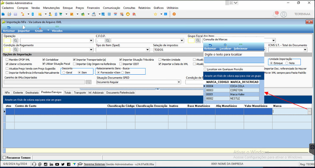Select the COCA COLA brand row
The height and width of the screenshot is (168, 315).
click(x=232, y=86)
